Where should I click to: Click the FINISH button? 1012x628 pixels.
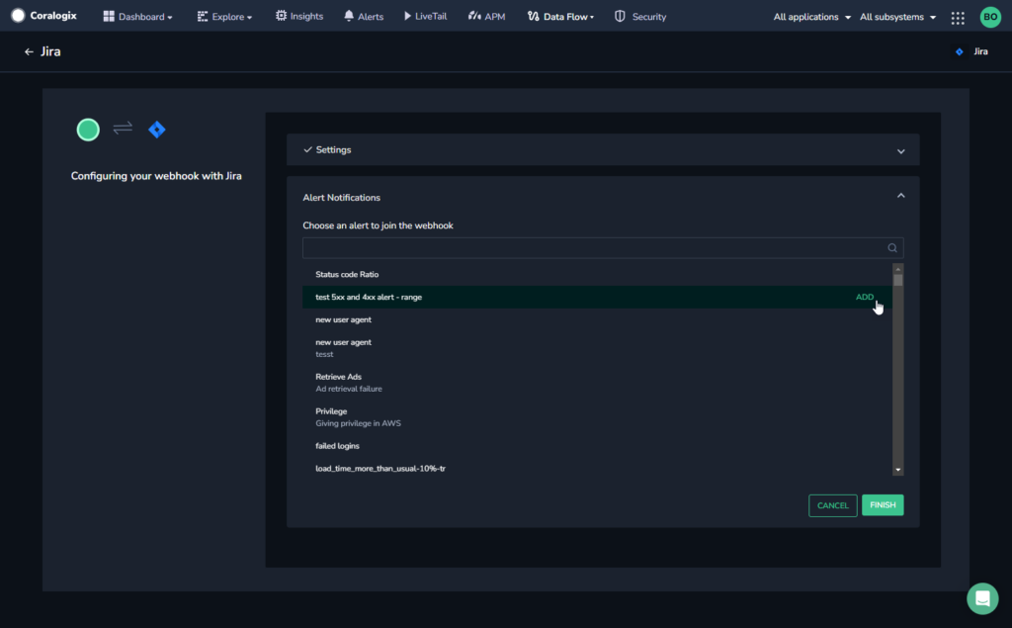point(883,505)
